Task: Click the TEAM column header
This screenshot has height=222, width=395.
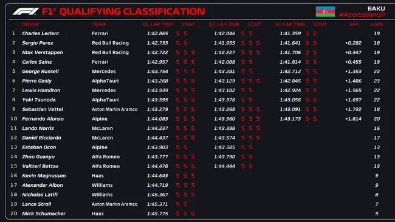Action: click(98, 24)
